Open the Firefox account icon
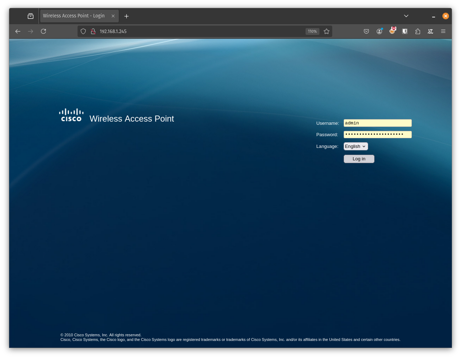Screen dimensions: 461x358 [x=379, y=31]
